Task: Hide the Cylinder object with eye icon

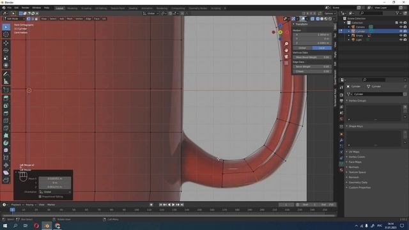Action: pyautogui.click(x=401, y=31)
